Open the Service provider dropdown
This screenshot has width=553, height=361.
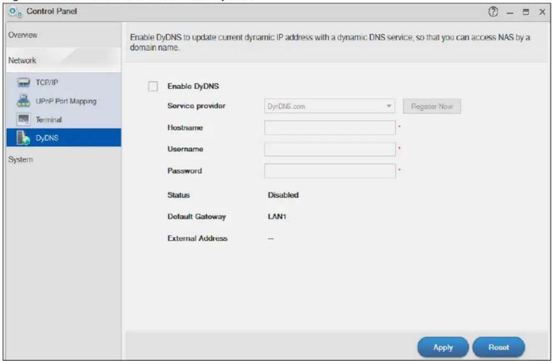coord(329,106)
